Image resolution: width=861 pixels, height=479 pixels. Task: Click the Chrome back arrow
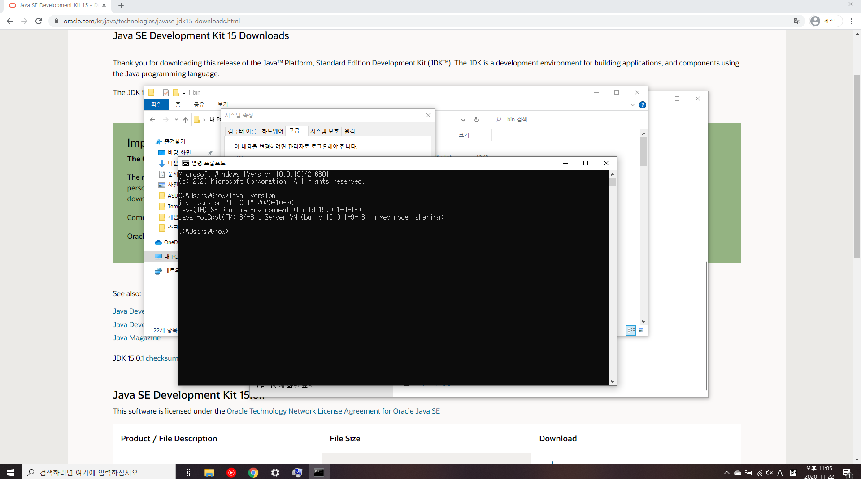(10, 21)
